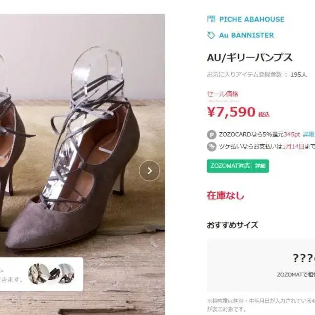Screen dimensions: 315x315
Task: Click the black pumps middle thumbnail
Action: click(53, 275)
